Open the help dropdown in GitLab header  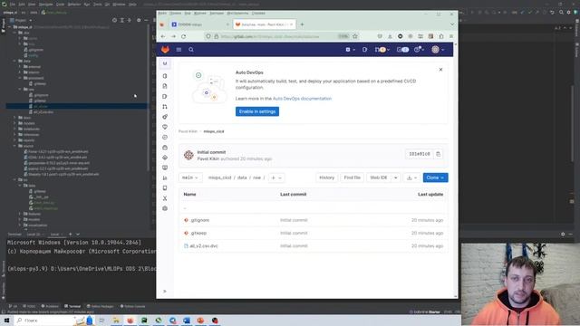(419, 50)
